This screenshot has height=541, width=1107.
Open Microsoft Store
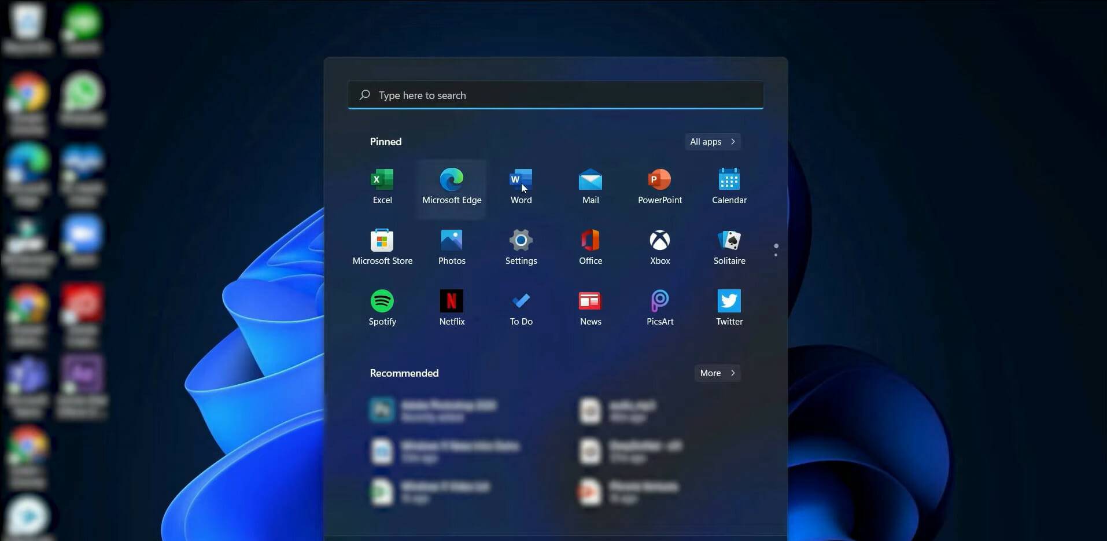(382, 246)
